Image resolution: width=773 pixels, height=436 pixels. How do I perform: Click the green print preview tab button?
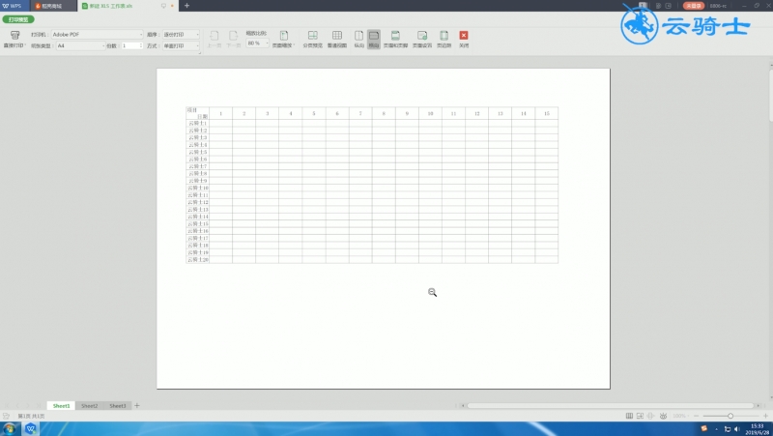[18, 19]
